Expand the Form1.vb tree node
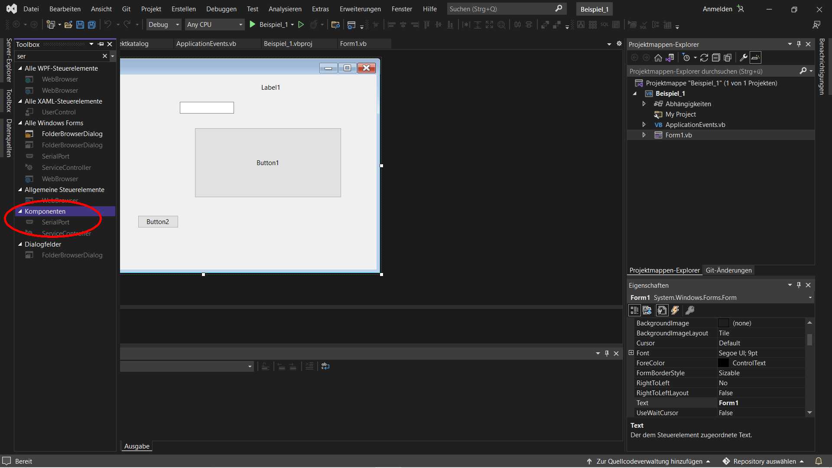The height and width of the screenshot is (468, 832). (644, 135)
